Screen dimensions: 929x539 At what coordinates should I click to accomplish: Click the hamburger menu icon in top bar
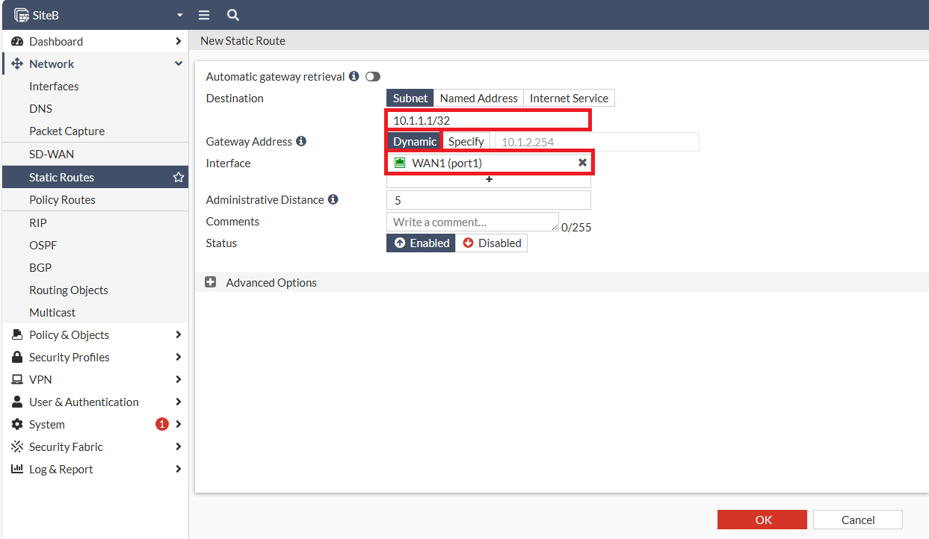(204, 15)
